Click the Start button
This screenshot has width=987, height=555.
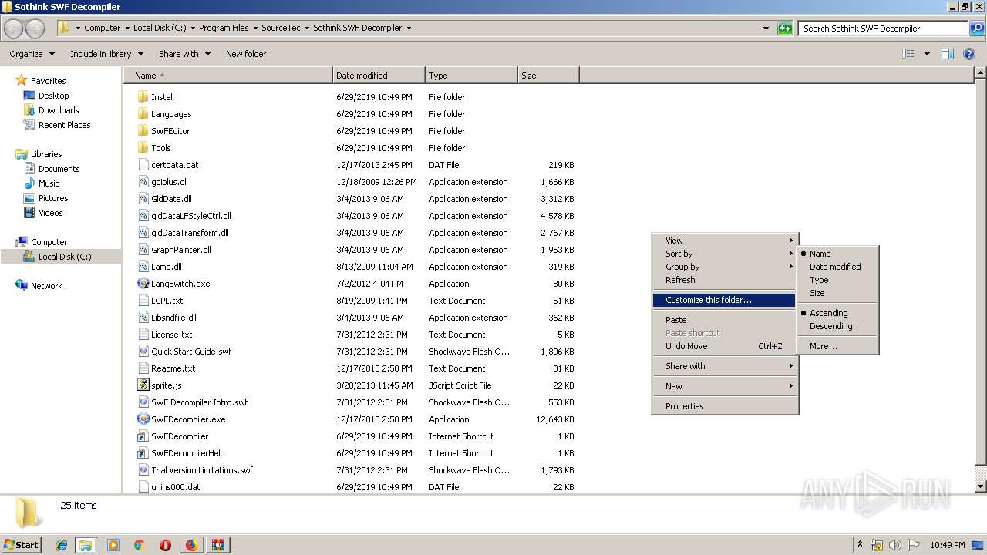coord(22,544)
